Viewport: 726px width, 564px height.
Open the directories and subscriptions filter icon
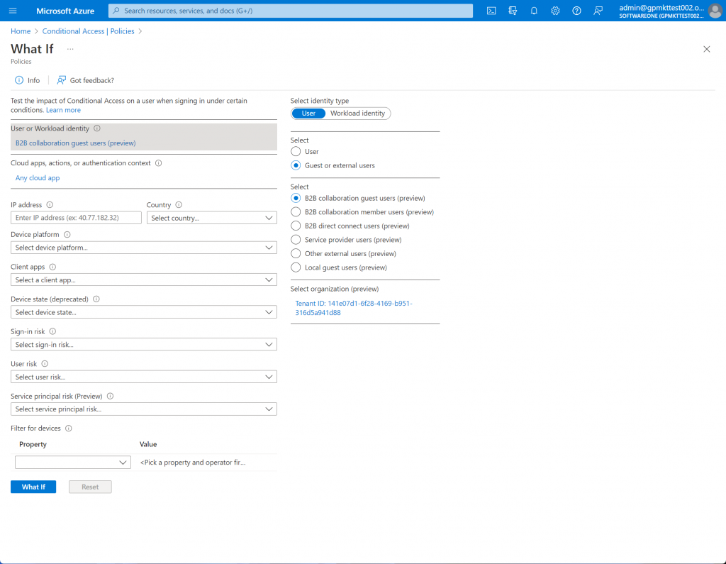tap(513, 11)
